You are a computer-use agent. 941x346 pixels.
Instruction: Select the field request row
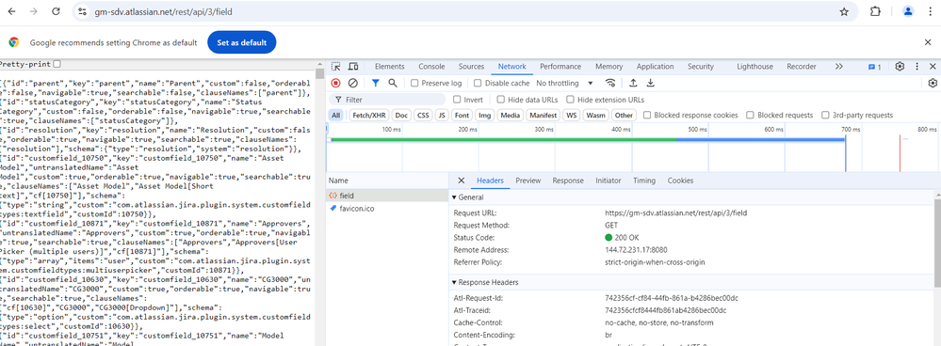tap(387, 196)
